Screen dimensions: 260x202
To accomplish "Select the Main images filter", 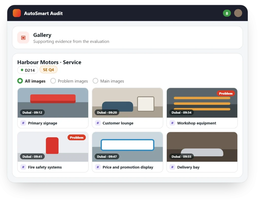I will pyautogui.click(x=108, y=81).
